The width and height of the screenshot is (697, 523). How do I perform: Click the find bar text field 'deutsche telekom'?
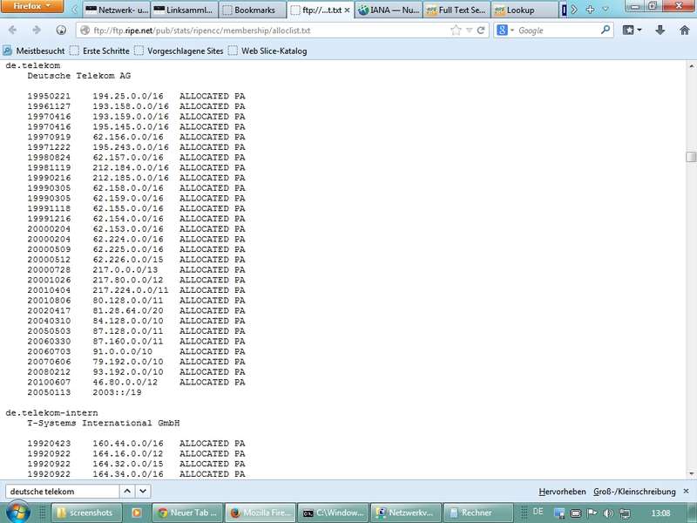62,492
